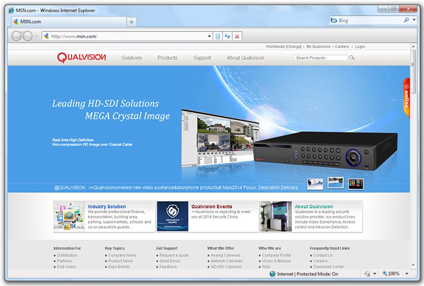
Task: Open Vision & Mission link
Action: pyautogui.click(x=276, y=261)
